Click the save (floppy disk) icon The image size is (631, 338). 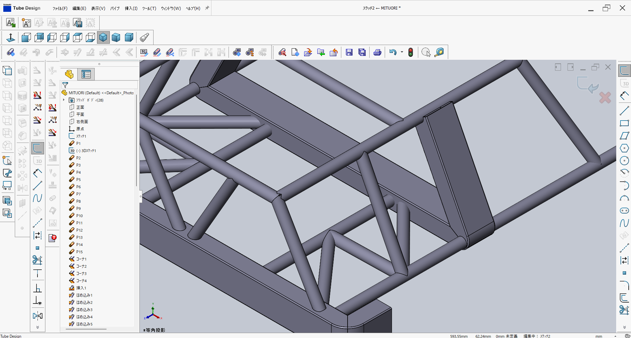coord(349,52)
